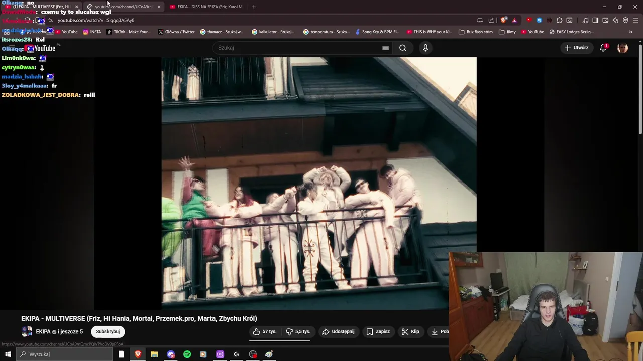643x361 pixels.
Task: Open the purple camera app on taskbar
Action: (220, 354)
